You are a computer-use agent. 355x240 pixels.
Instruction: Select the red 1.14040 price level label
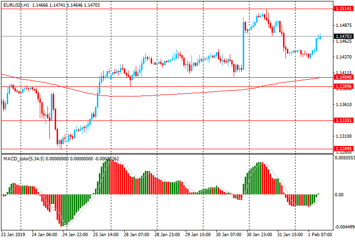343,77
